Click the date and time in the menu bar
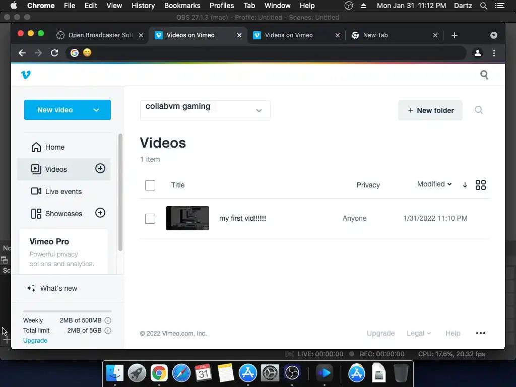The width and height of the screenshot is (516, 387). (411, 6)
